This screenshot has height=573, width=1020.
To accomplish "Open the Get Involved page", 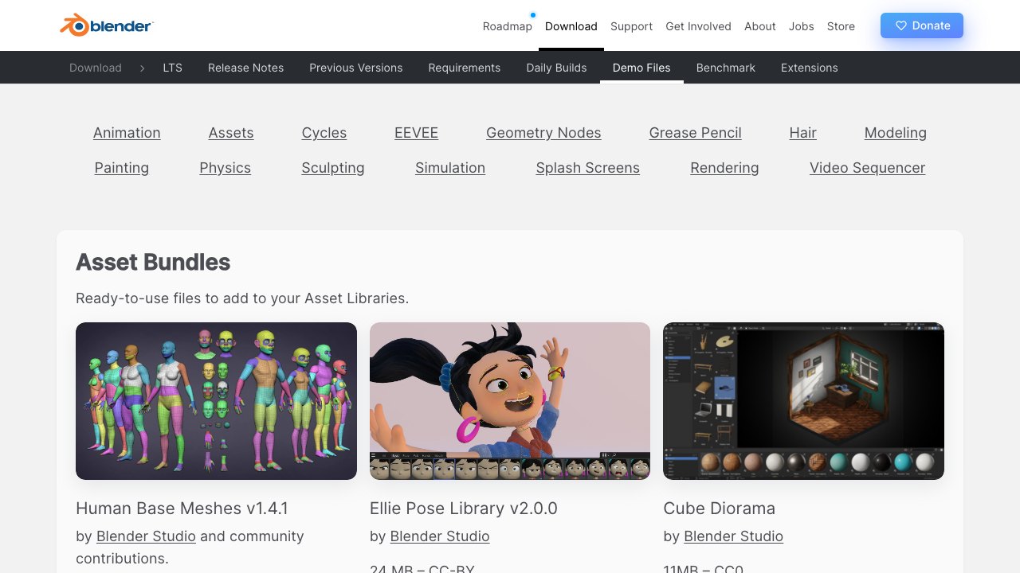I will coord(698,26).
